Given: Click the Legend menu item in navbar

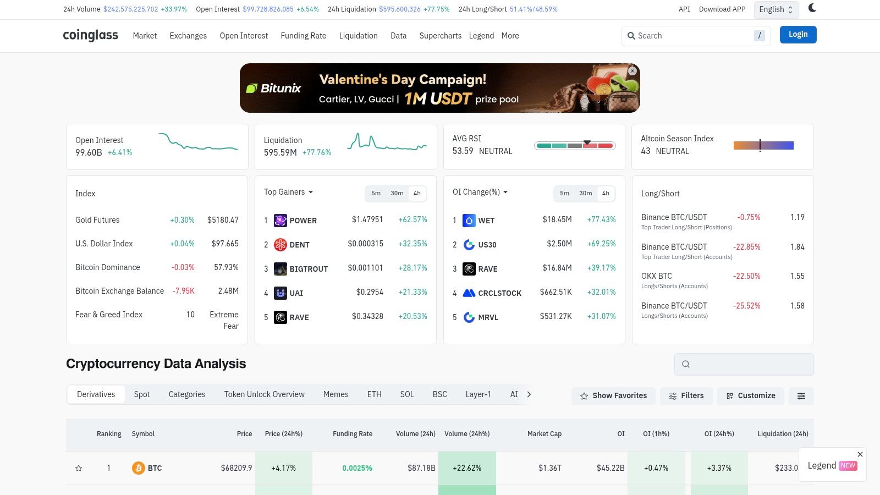Looking at the screenshot, I should tap(481, 36).
